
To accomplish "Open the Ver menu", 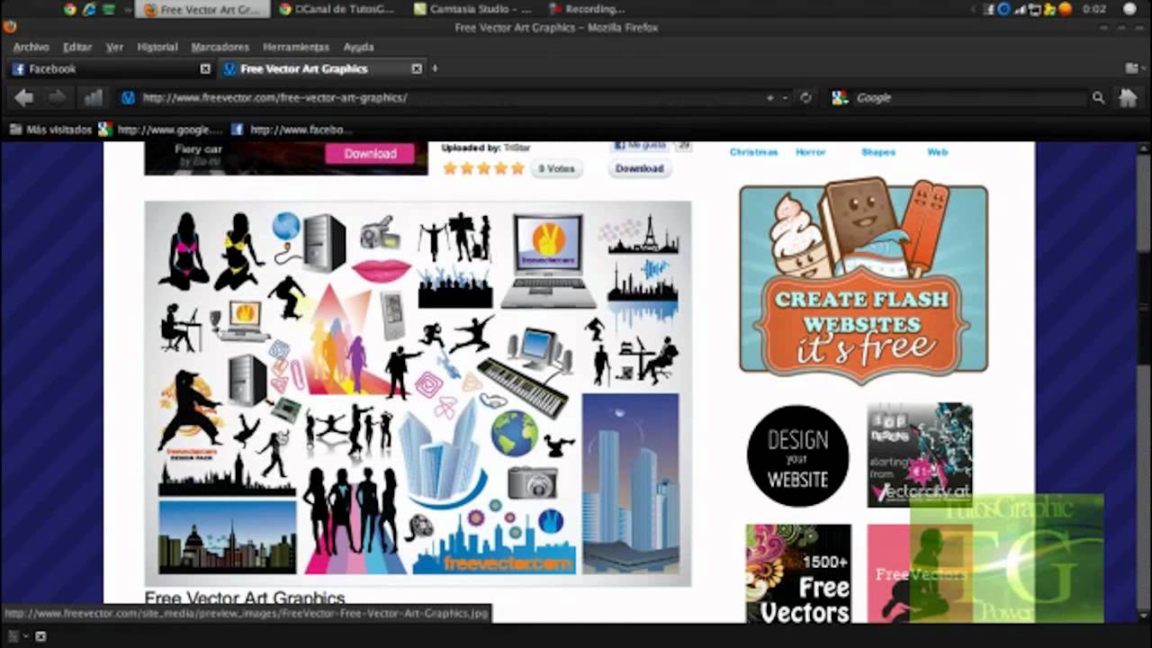I will (x=114, y=47).
